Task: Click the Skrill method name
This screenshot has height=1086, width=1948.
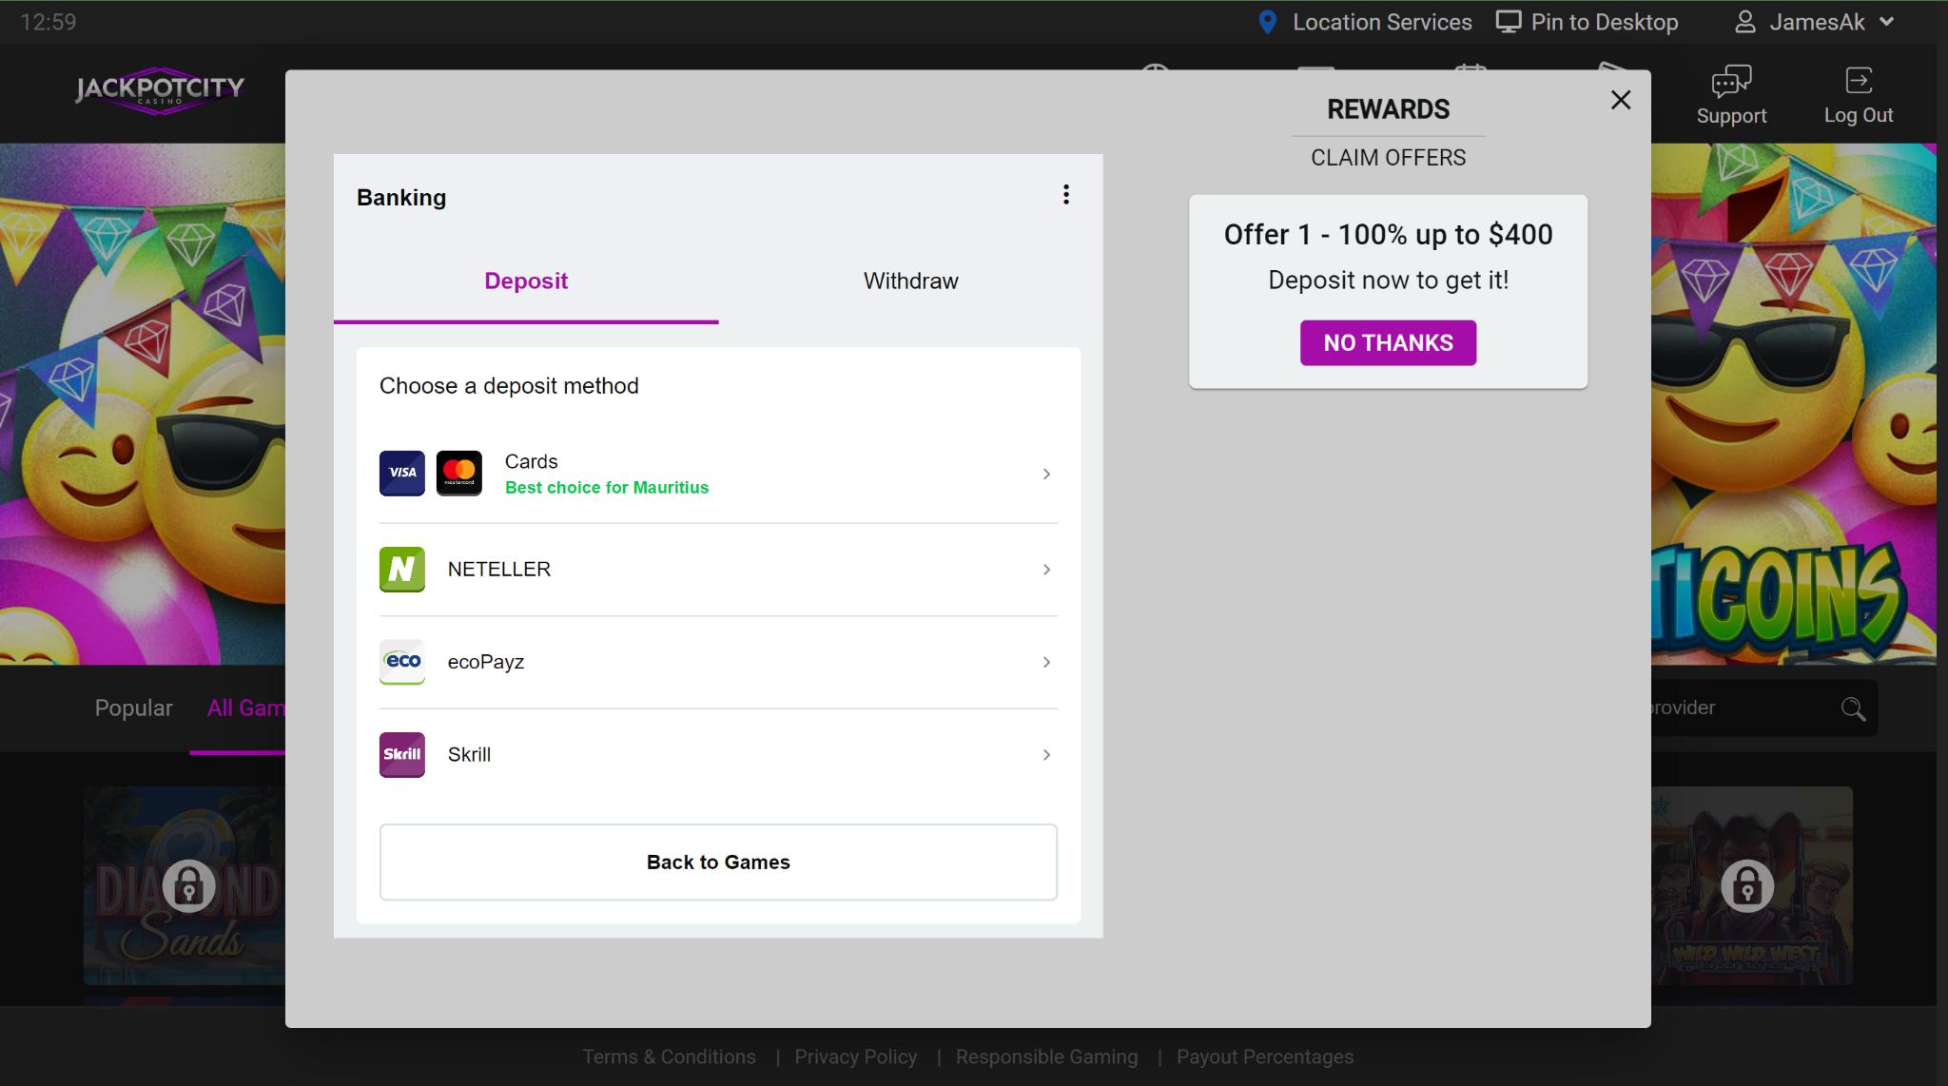Action: click(469, 755)
